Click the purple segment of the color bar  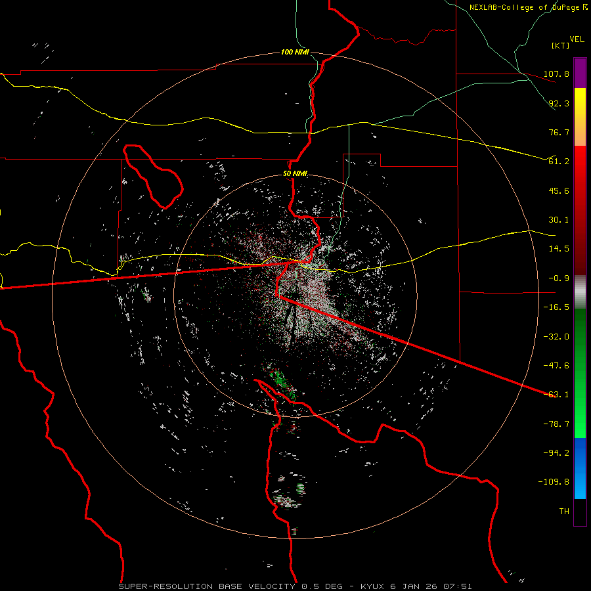click(x=580, y=73)
